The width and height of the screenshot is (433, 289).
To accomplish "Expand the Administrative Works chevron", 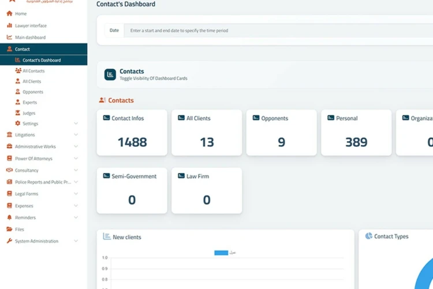I will pos(76,146).
